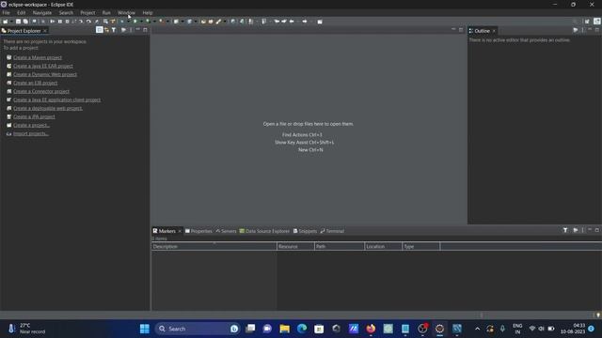Minimize the Project Explorer view
Image resolution: width=602 pixels, height=338 pixels.
[x=138, y=29]
